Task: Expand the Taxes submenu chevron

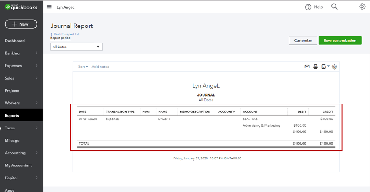Action: coord(37,128)
